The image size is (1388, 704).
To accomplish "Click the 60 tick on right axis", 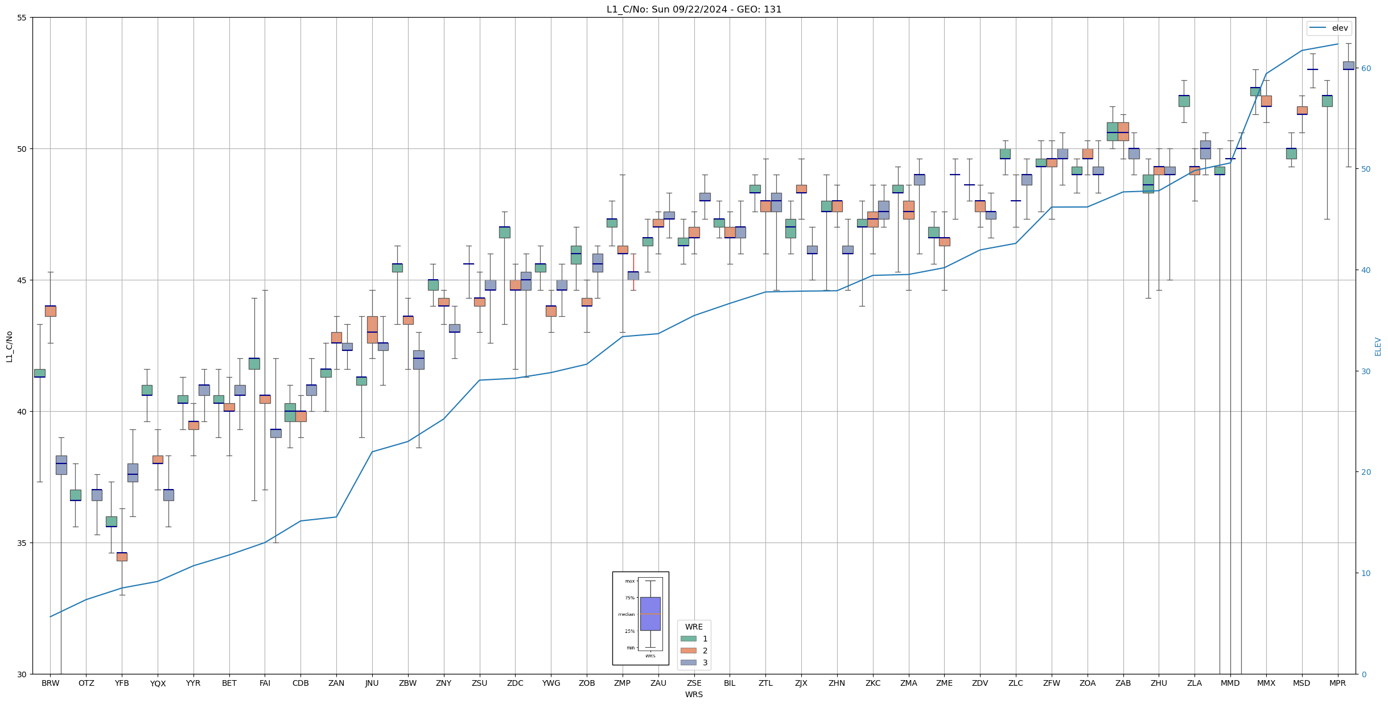I will 1365,68.
